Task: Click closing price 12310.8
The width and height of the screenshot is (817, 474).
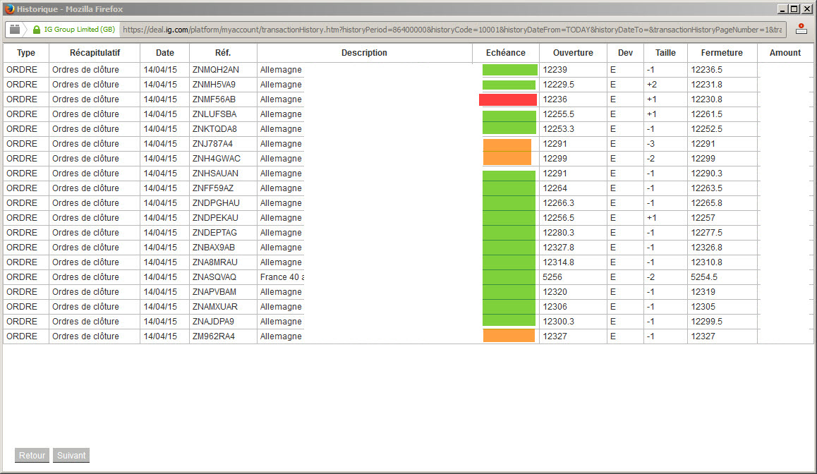Action: point(706,262)
